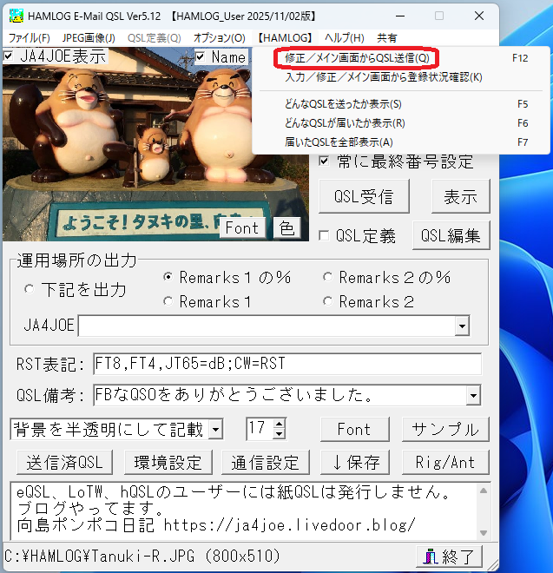Click the C:¥HAMLOG¥Tanuki-R.JPG status text

(x=142, y=557)
